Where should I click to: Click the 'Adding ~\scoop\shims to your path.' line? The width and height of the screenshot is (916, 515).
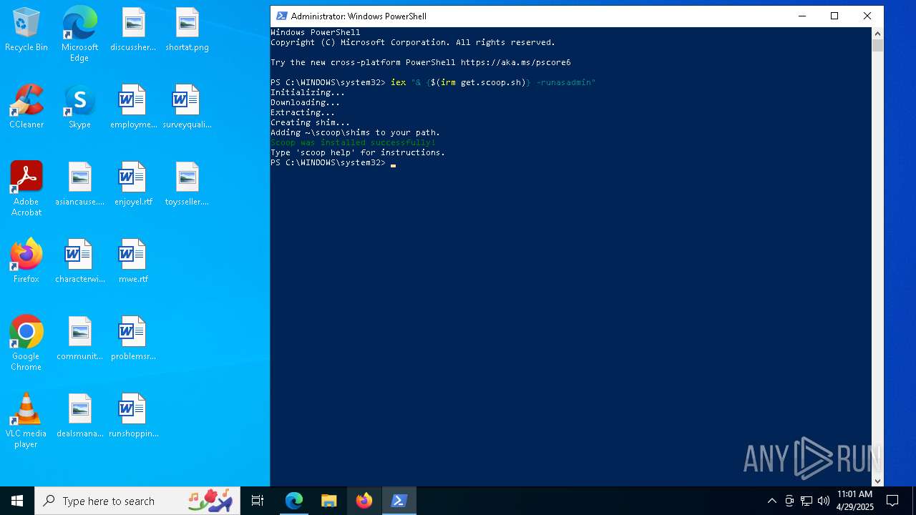point(355,132)
